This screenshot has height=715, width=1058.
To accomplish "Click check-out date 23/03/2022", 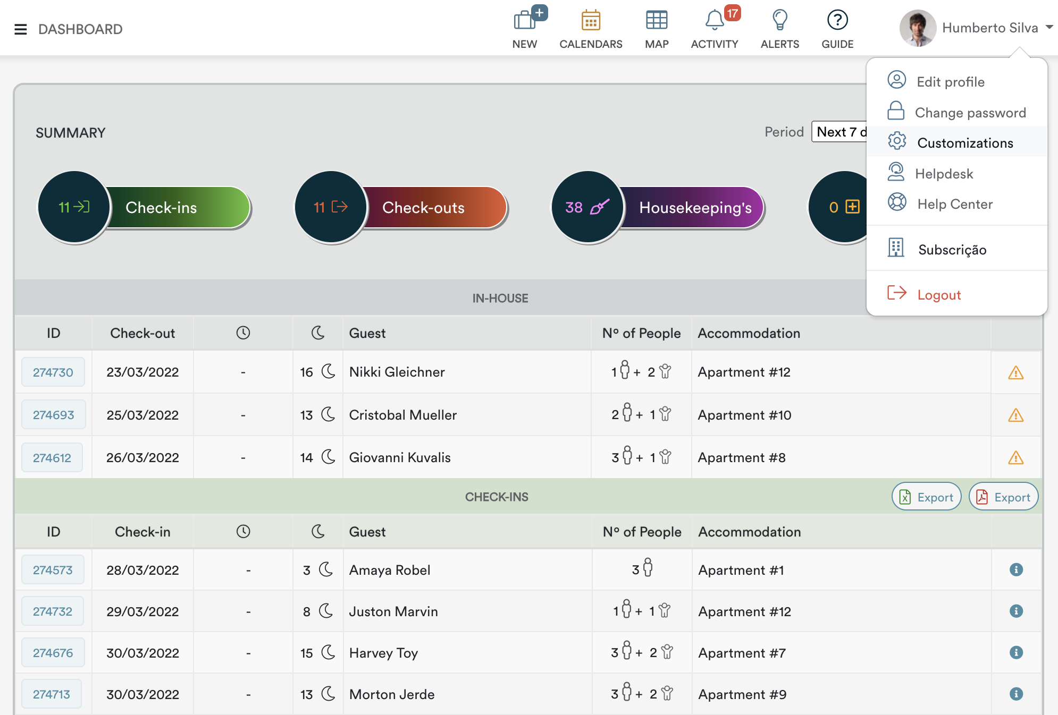I will coord(142,372).
